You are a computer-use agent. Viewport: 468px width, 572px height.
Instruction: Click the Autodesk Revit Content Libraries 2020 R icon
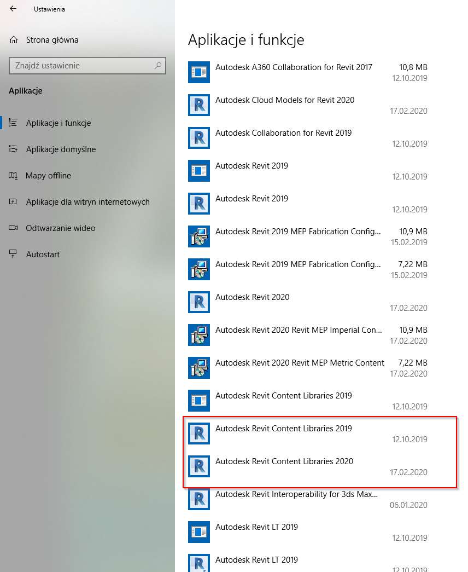point(199,466)
